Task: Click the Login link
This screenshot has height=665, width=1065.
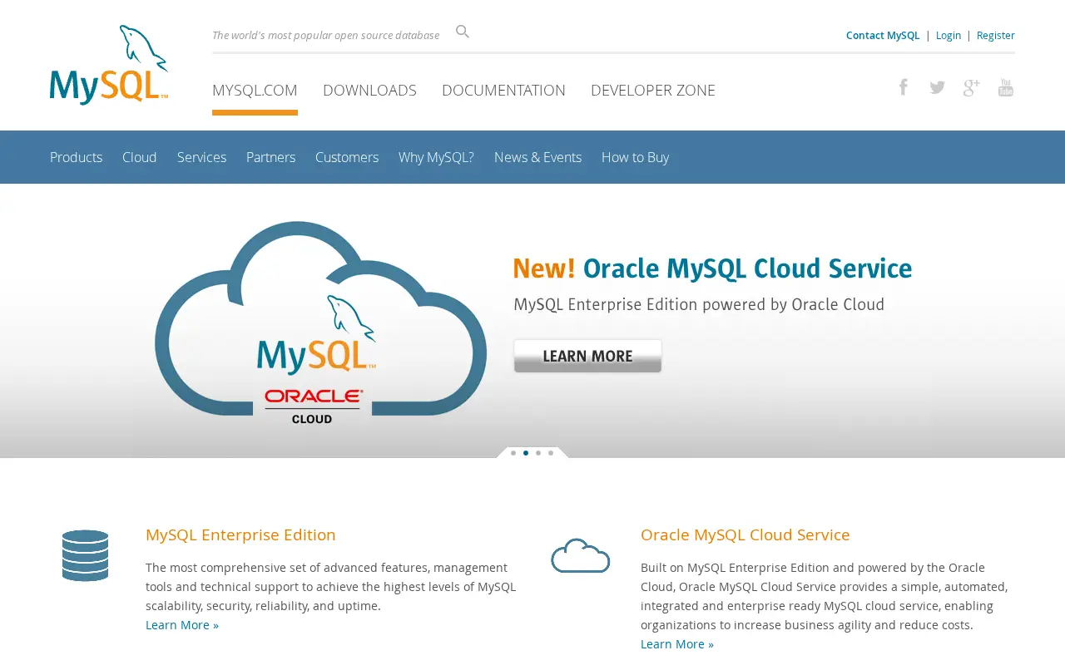Action: pos(949,35)
